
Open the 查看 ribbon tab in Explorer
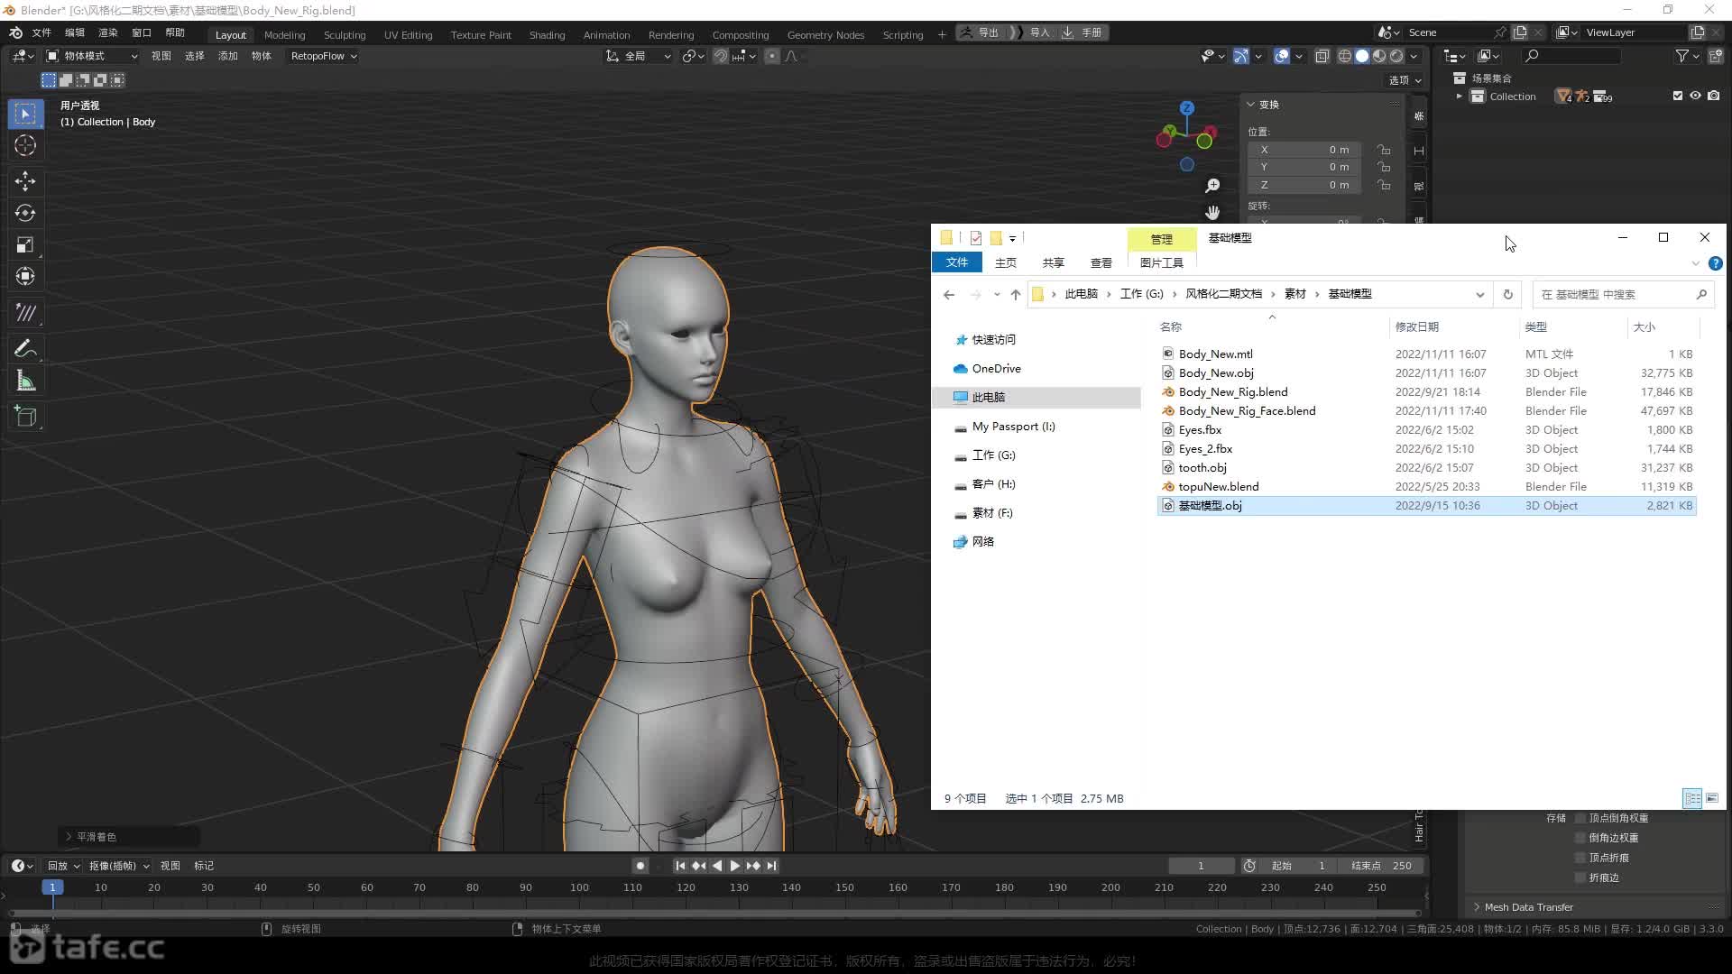point(1101,262)
